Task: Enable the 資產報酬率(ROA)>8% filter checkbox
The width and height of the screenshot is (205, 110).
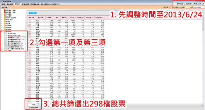Action: [5, 41]
